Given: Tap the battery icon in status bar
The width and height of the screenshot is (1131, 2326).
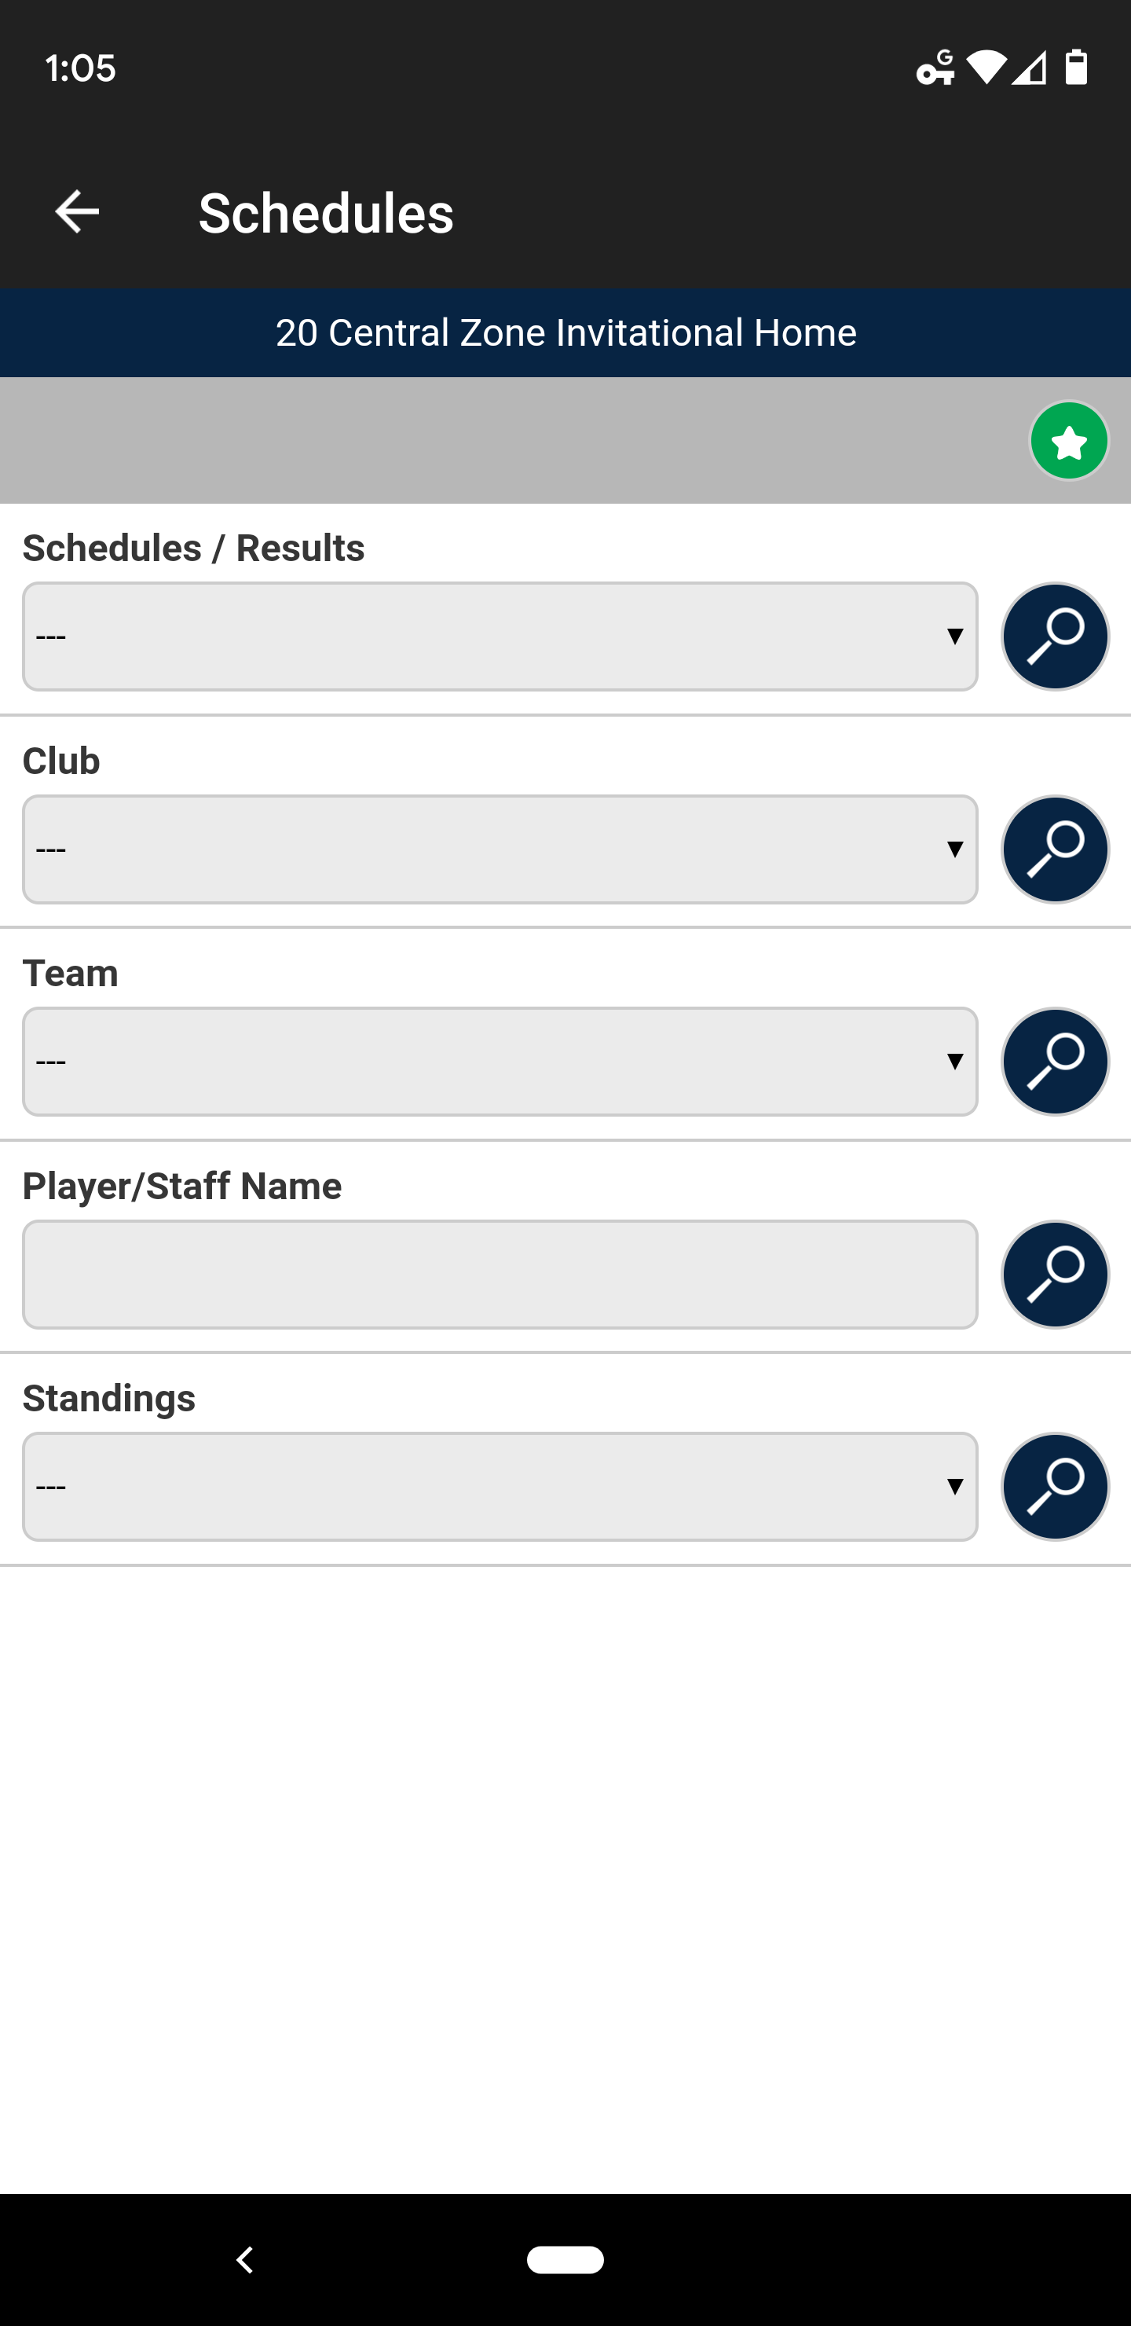Looking at the screenshot, I should pyautogui.click(x=1076, y=68).
